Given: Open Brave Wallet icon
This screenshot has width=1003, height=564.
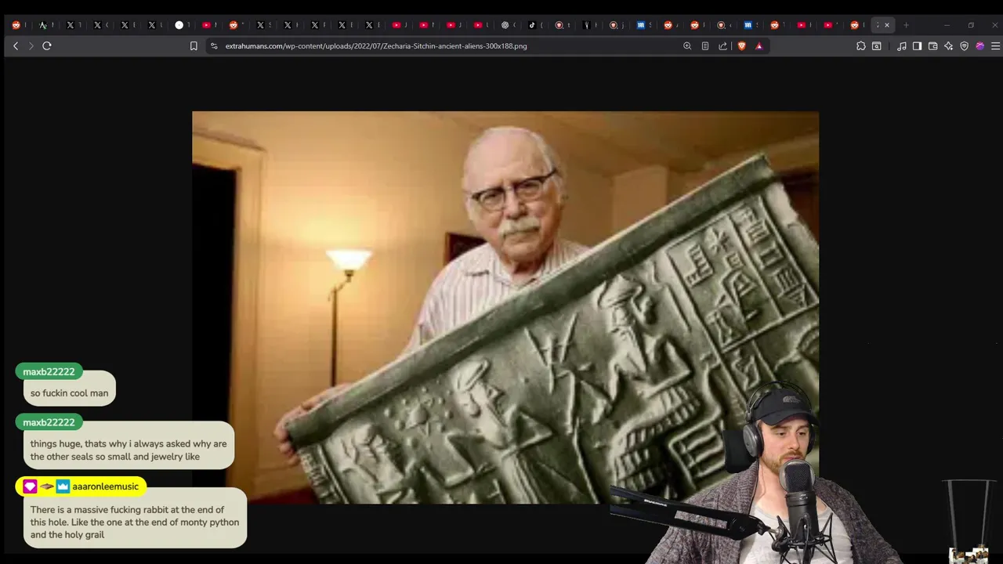Looking at the screenshot, I should coord(933,46).
